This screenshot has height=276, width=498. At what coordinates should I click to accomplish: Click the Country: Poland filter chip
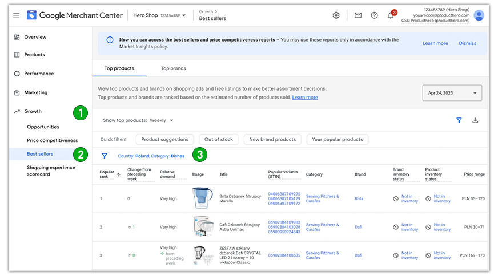click(x=134, y=156)
